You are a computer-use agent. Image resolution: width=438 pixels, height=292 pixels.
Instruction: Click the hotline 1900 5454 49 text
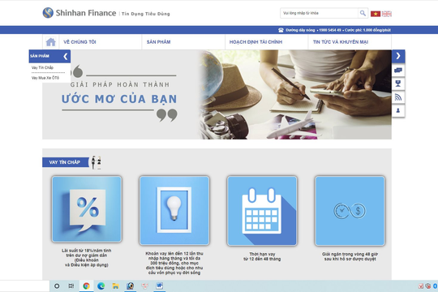click(330, 30)
